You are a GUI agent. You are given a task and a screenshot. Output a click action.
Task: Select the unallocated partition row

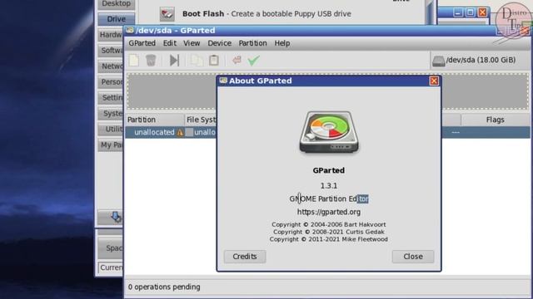tap(327, 132)
